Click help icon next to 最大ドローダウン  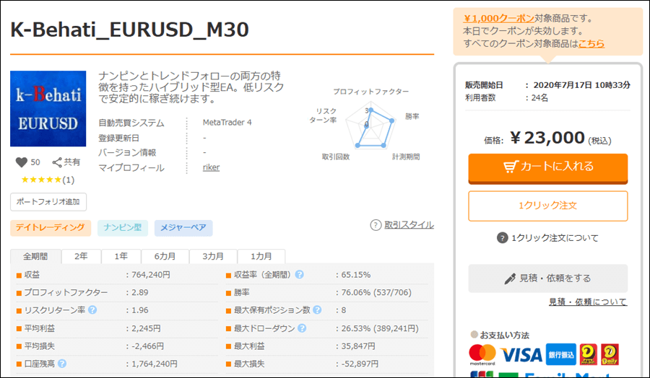point(299,328)
